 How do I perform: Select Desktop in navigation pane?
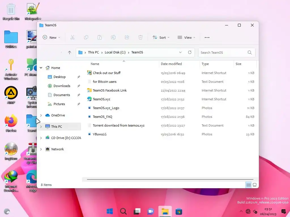pyautogui.click(x=59, y=77)
